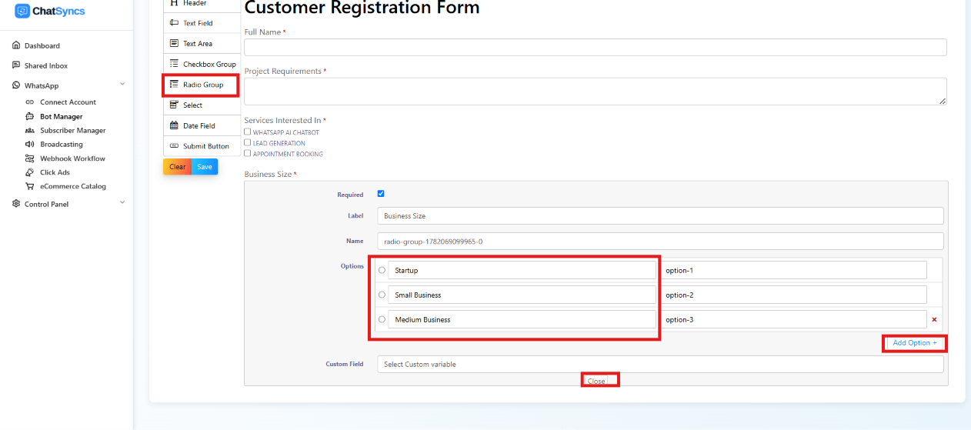Go to Bot Manager page

(x=61, y=116)
